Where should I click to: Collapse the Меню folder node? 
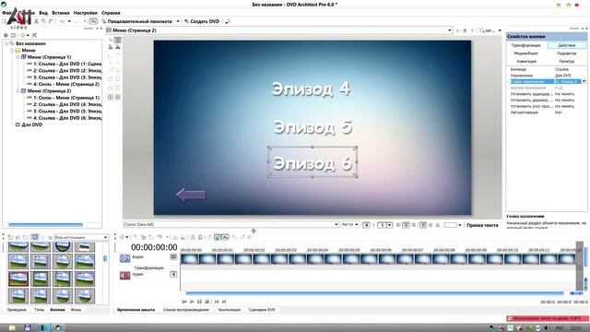click(x=12, y=50)
